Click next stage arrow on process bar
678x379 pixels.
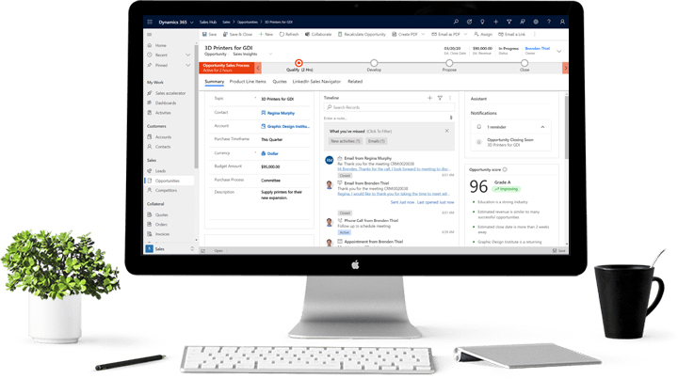click(x=565, y=68)
